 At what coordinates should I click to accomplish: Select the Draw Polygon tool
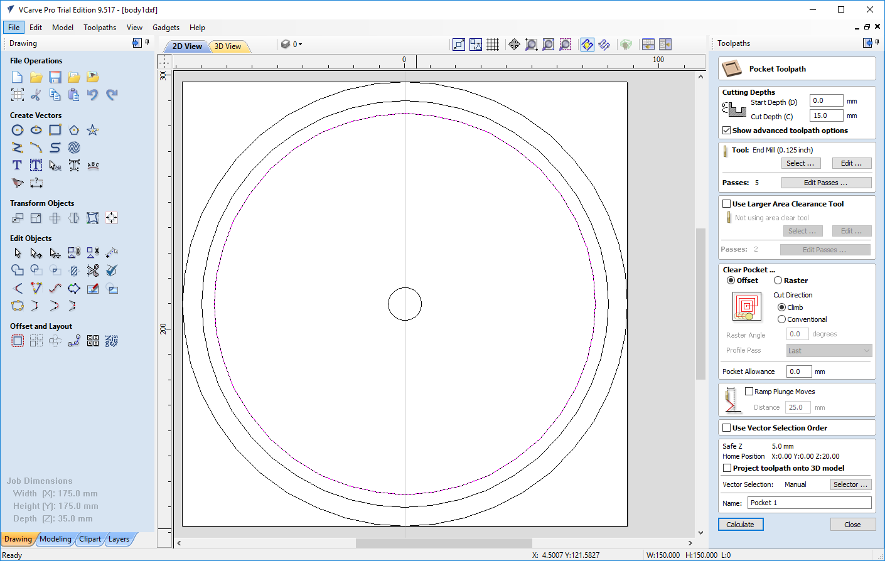click(x=74, y=130)
